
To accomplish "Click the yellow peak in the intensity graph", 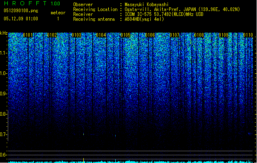I will coord(84,161).
